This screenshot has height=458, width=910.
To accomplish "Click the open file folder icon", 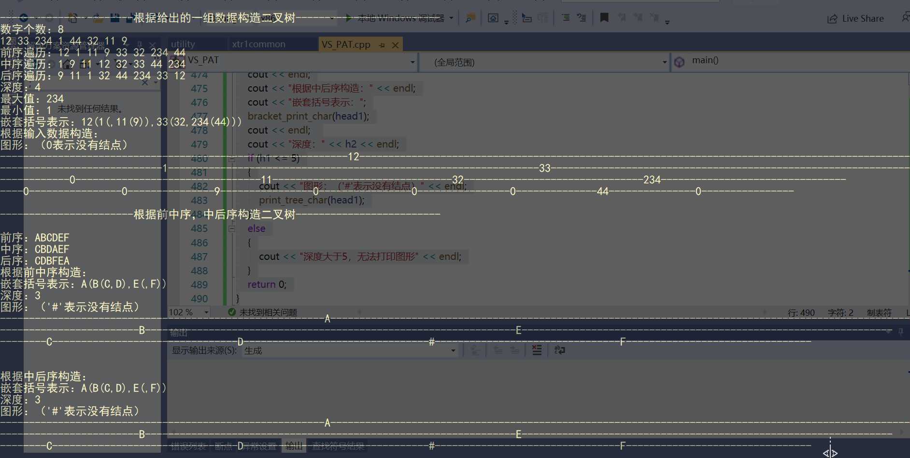I will coord(98,18).
